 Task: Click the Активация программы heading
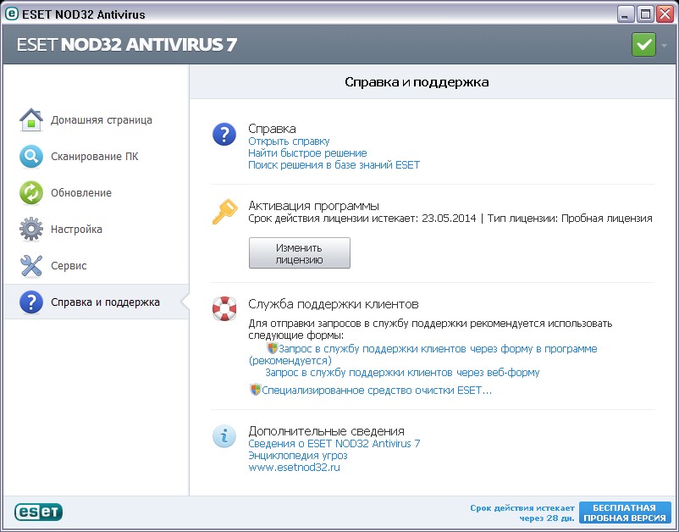tap(313, 206)
